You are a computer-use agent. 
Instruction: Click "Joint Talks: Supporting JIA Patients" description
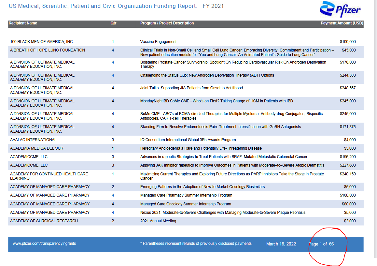click(191, 88)
